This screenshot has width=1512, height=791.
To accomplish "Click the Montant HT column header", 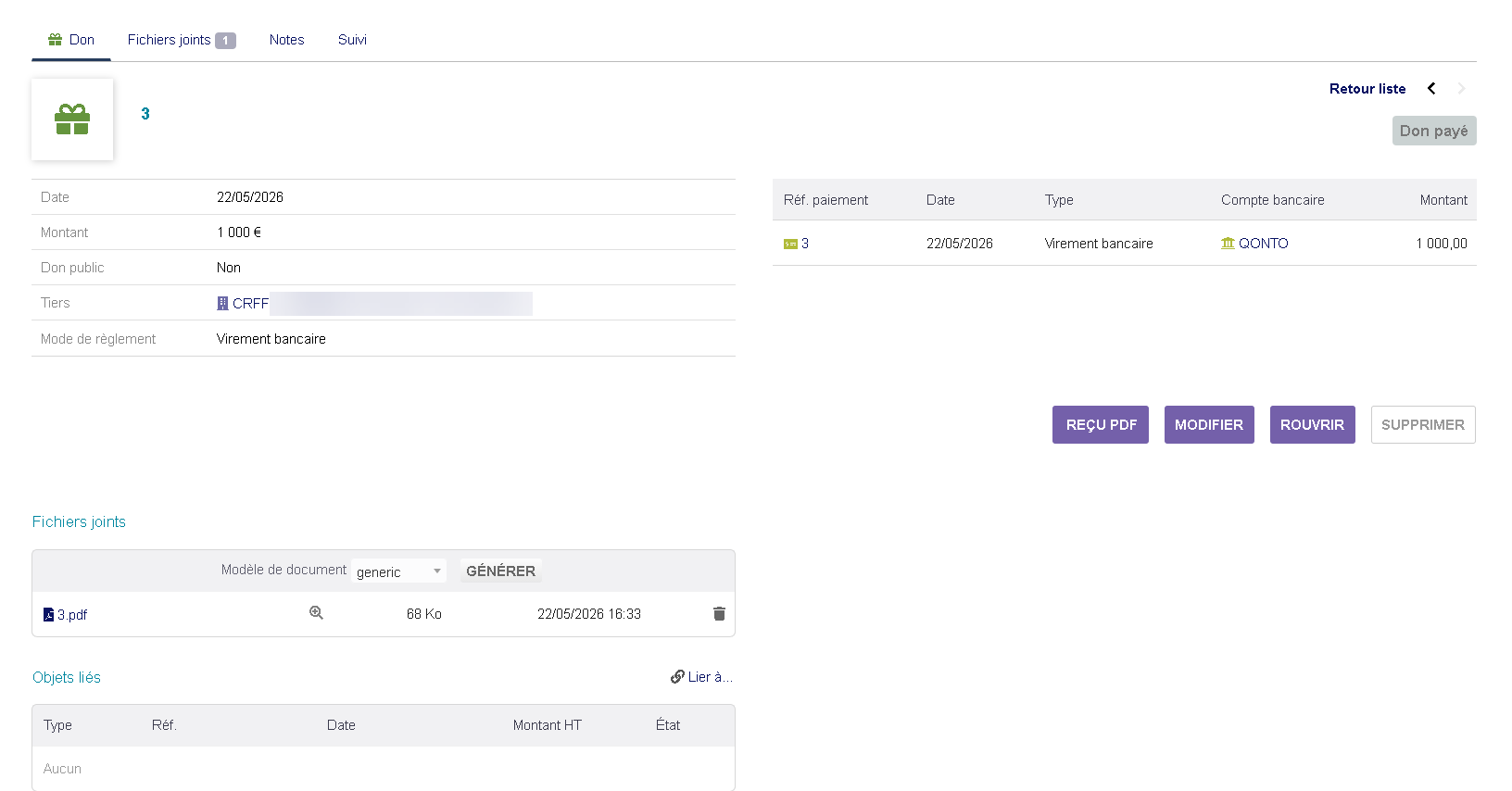I will pyautogui.click(x=548, y=725).
